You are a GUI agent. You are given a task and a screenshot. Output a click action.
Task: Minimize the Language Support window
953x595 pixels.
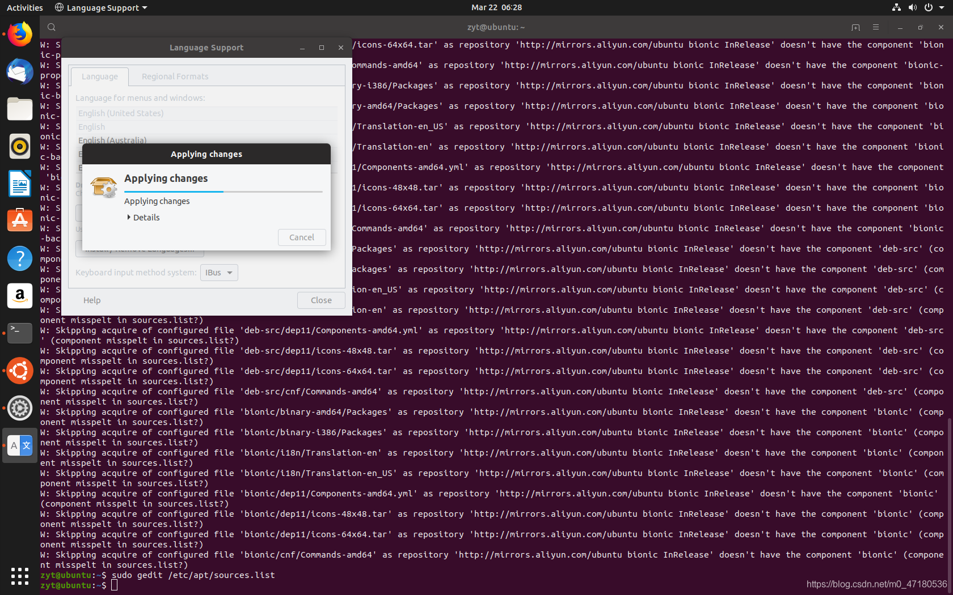coord(302,48)
